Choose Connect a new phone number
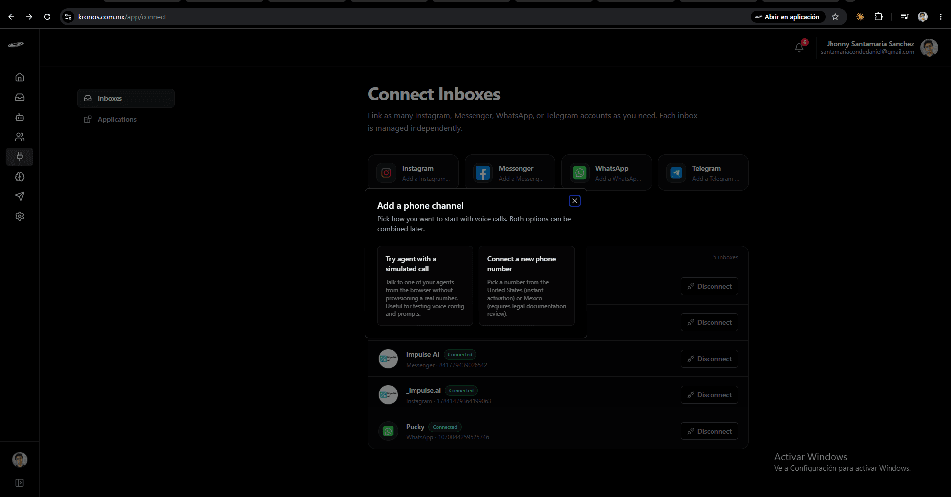This screenshot has width=951, height=497. point(527,286)
